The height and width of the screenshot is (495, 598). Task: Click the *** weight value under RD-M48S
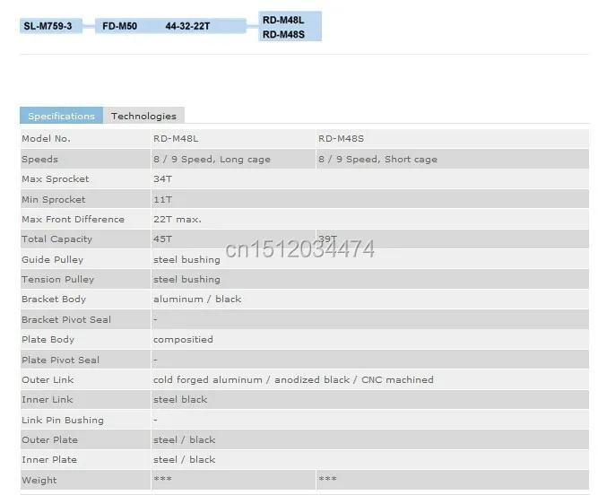(x=327, y=478)
